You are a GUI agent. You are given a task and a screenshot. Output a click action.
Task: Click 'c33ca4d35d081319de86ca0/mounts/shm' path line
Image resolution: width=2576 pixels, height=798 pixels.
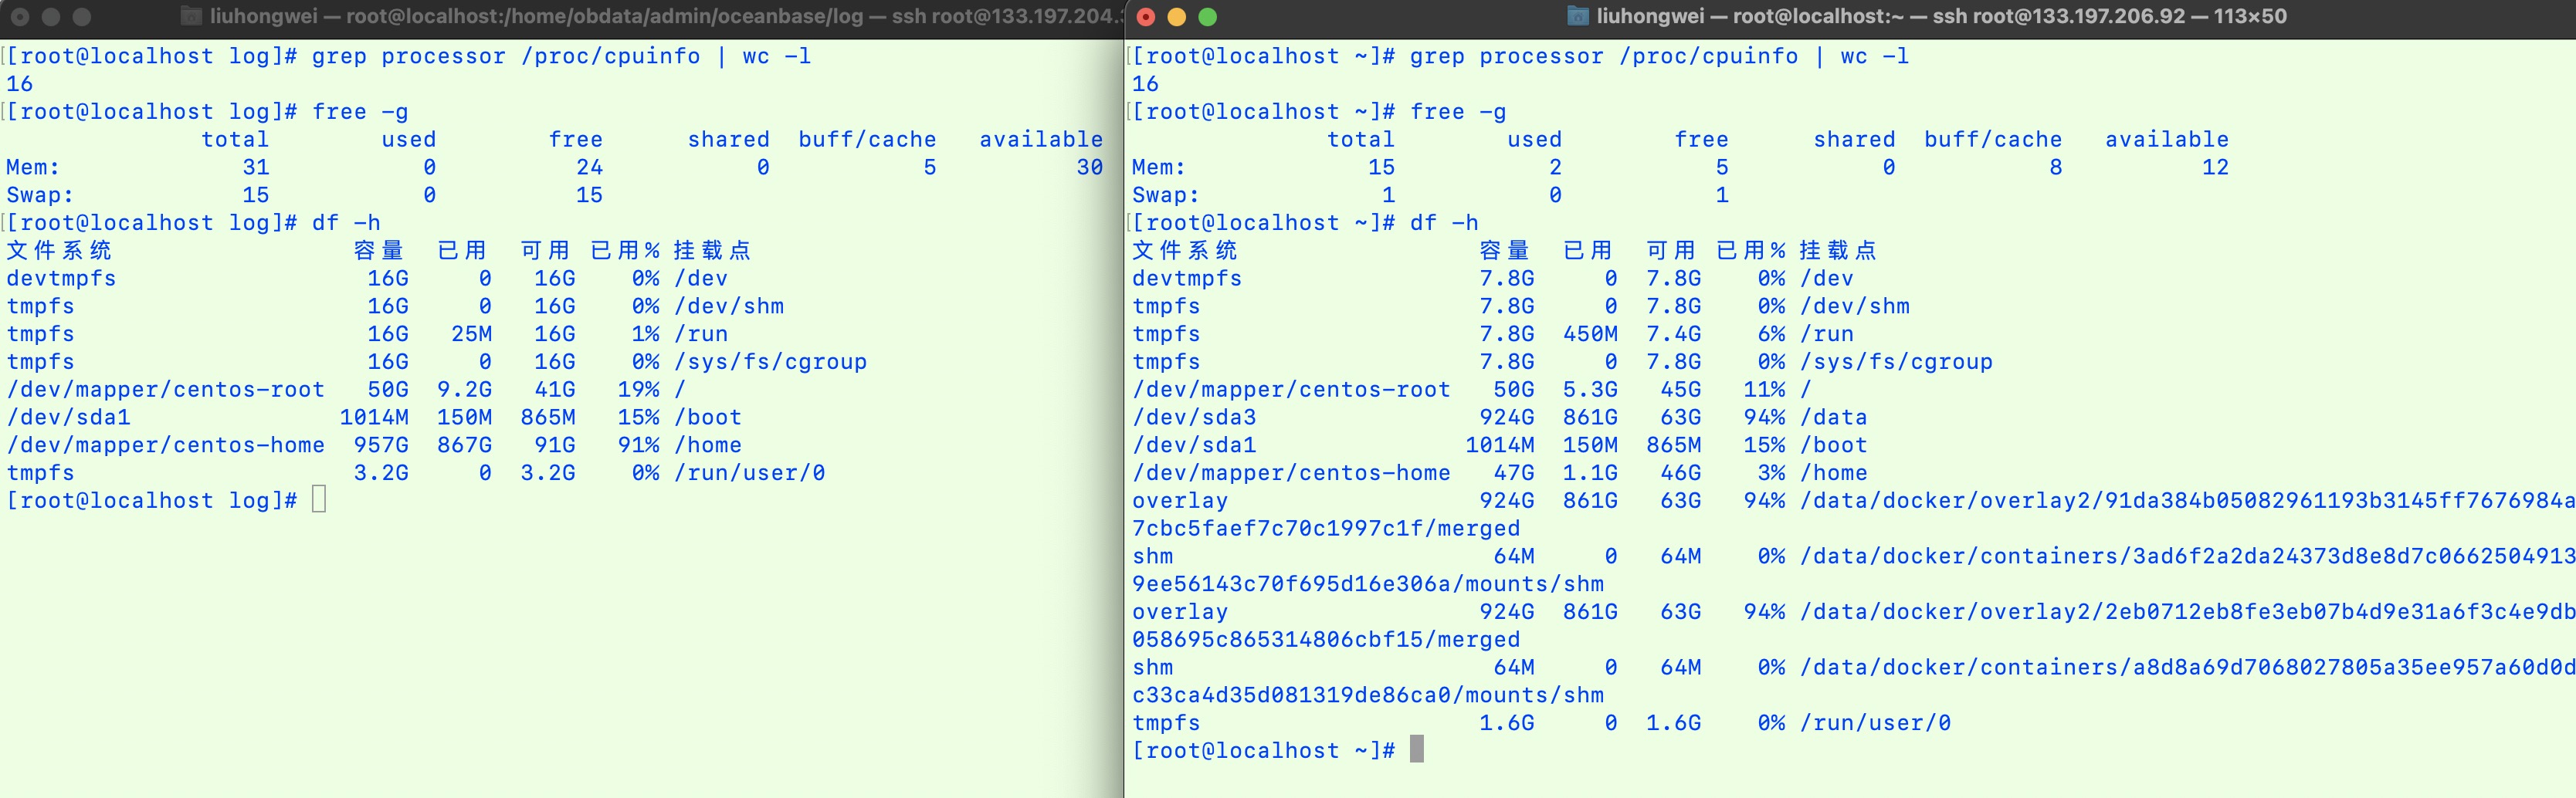pos(1368,695)
